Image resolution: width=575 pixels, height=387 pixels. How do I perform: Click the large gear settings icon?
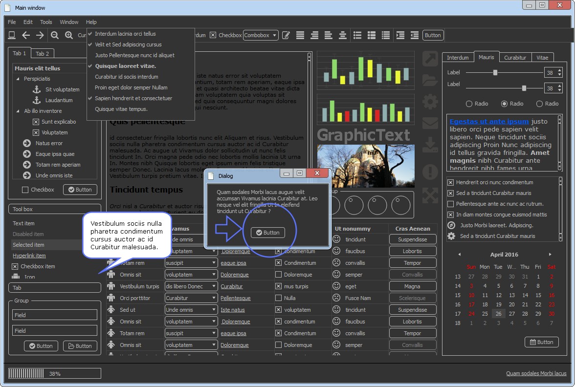point(430,102)
